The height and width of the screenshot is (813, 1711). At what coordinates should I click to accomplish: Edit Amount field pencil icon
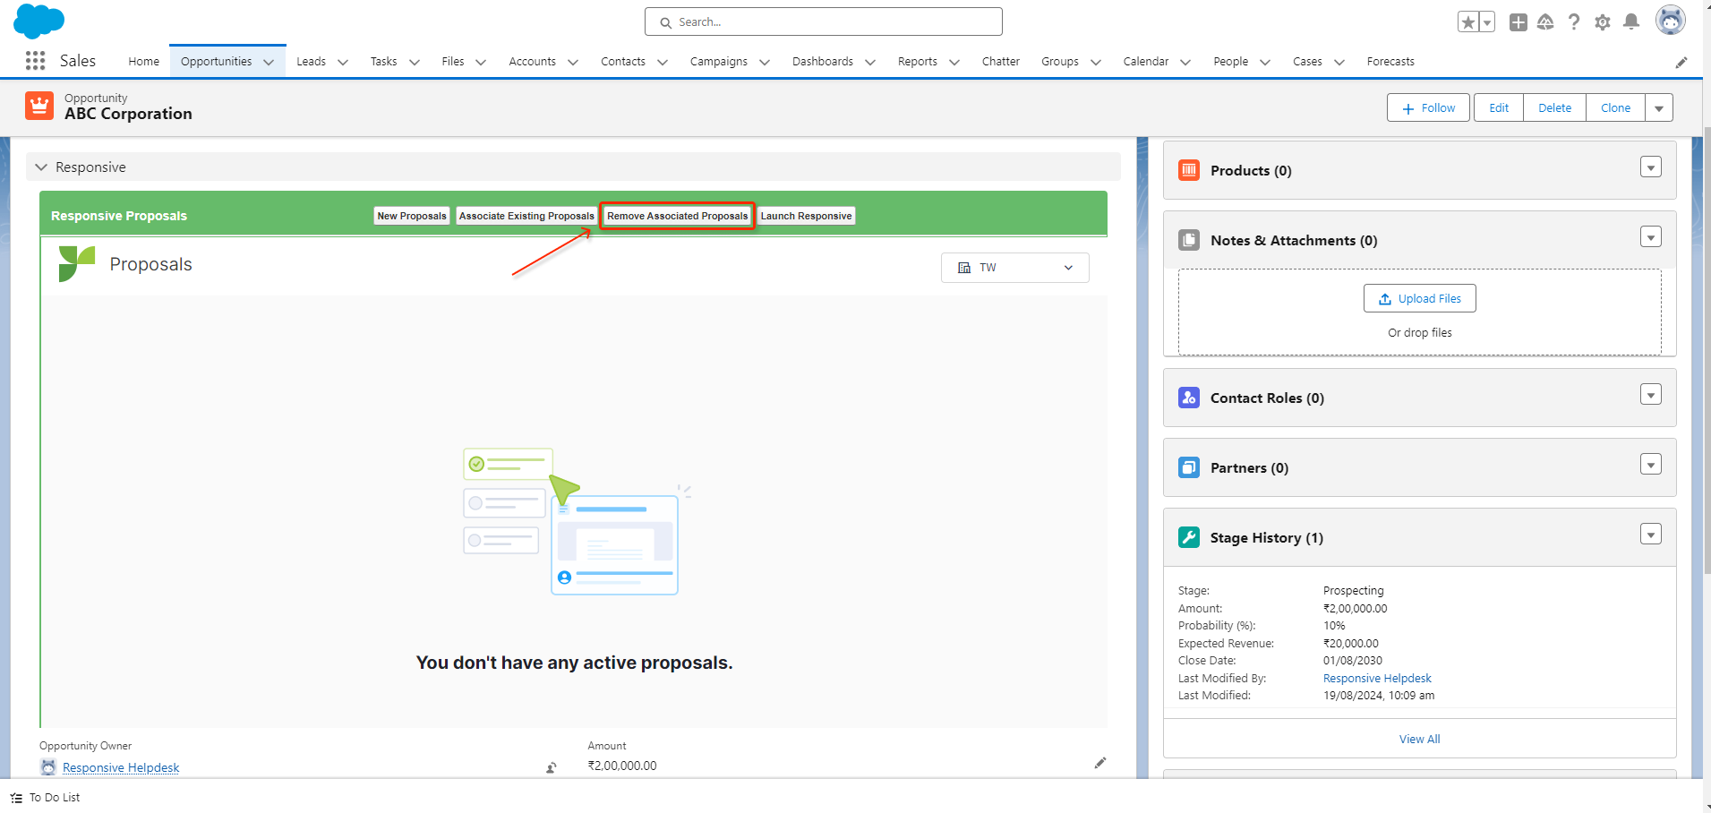tap(1100, 763)
